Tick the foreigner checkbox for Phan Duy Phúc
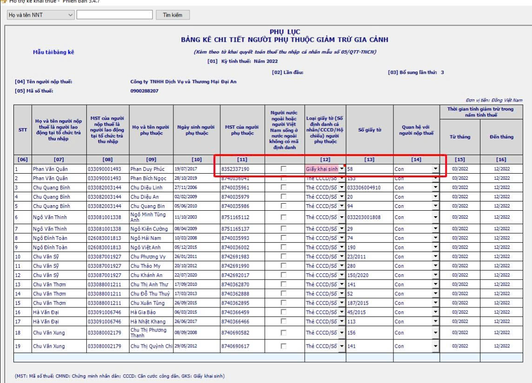The height and width of the screenshot is (383, 532). [283, 169]
